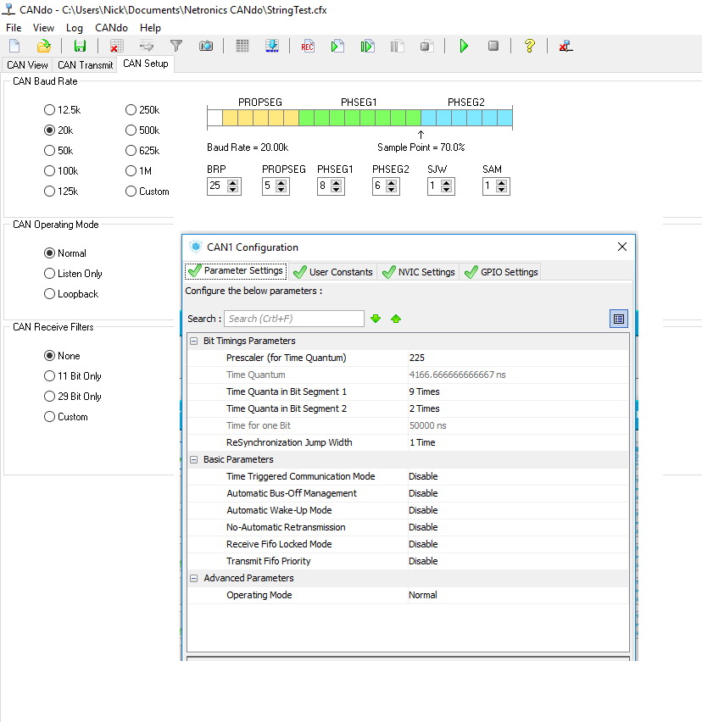
Task: Open the Help menu
Action: click(150, 28)
